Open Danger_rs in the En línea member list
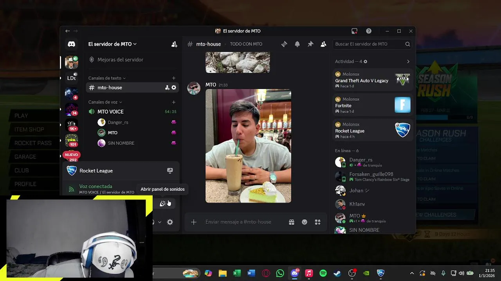The width and height of the screenshot is (501, 281). tap(373, 162)
